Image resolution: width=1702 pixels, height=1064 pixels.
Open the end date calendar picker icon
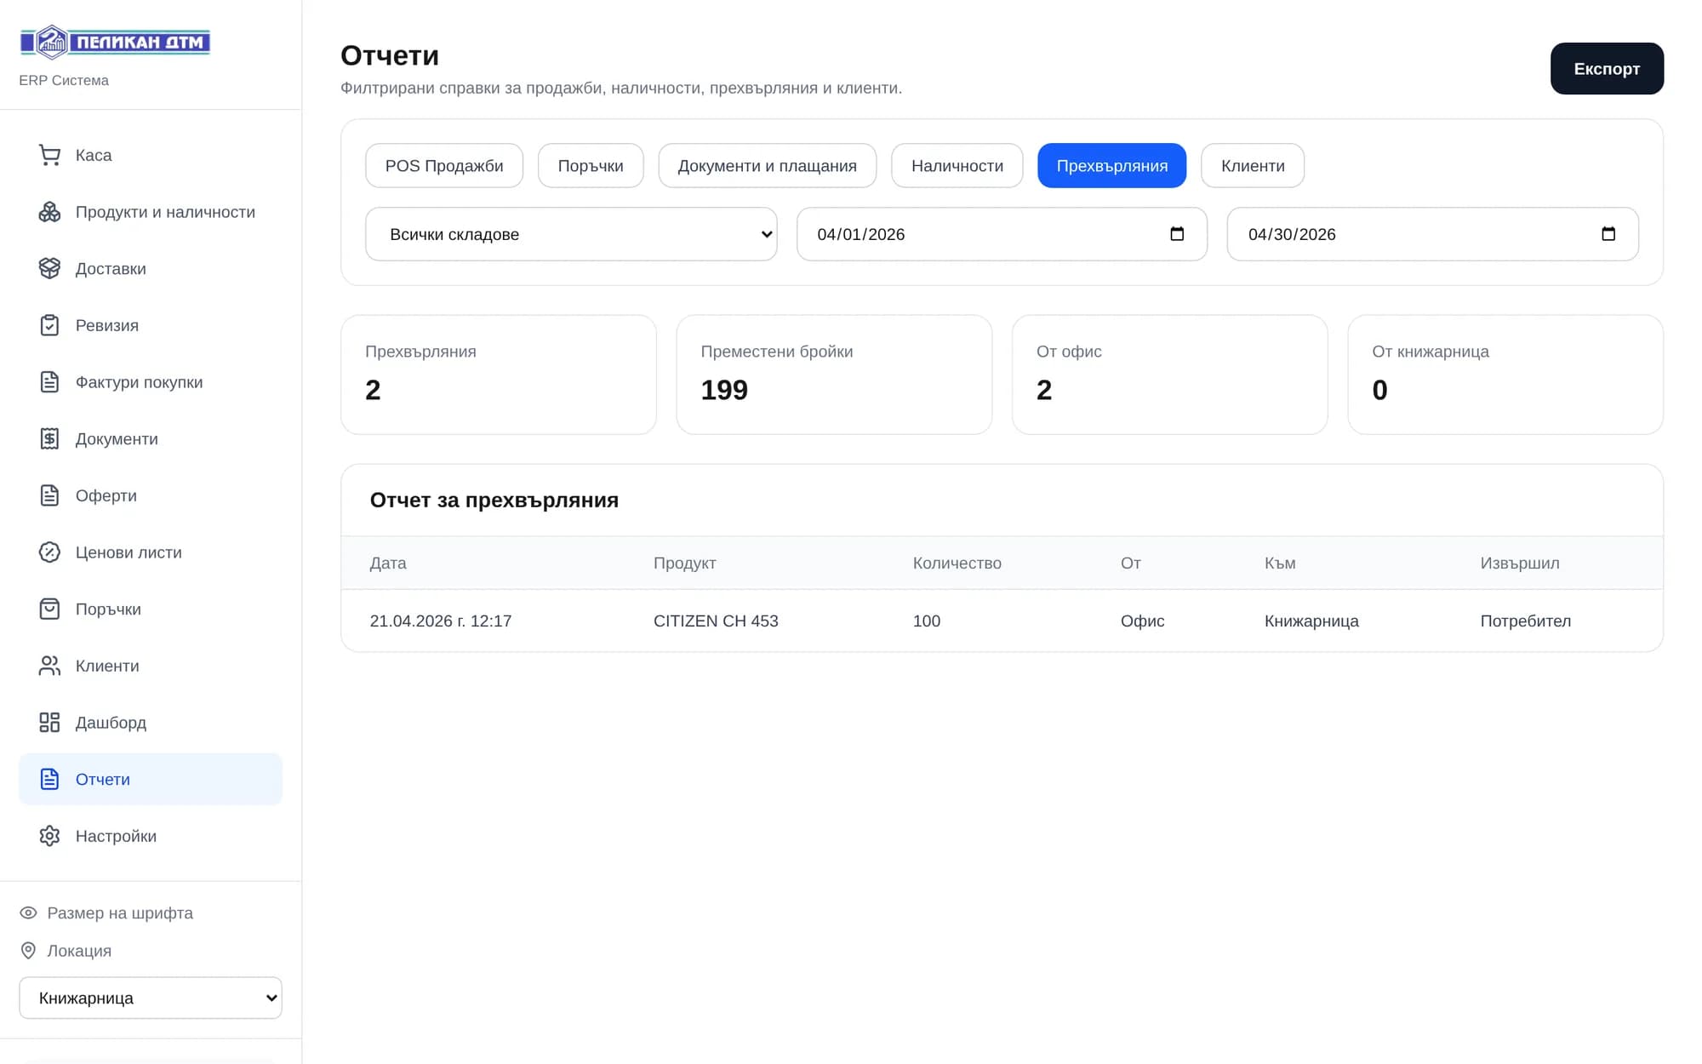pos(1608,234)
